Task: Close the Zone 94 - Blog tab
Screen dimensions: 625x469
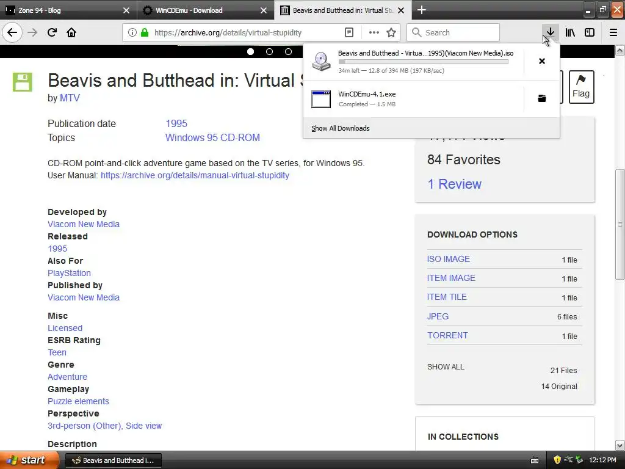Action: point(126,10)
